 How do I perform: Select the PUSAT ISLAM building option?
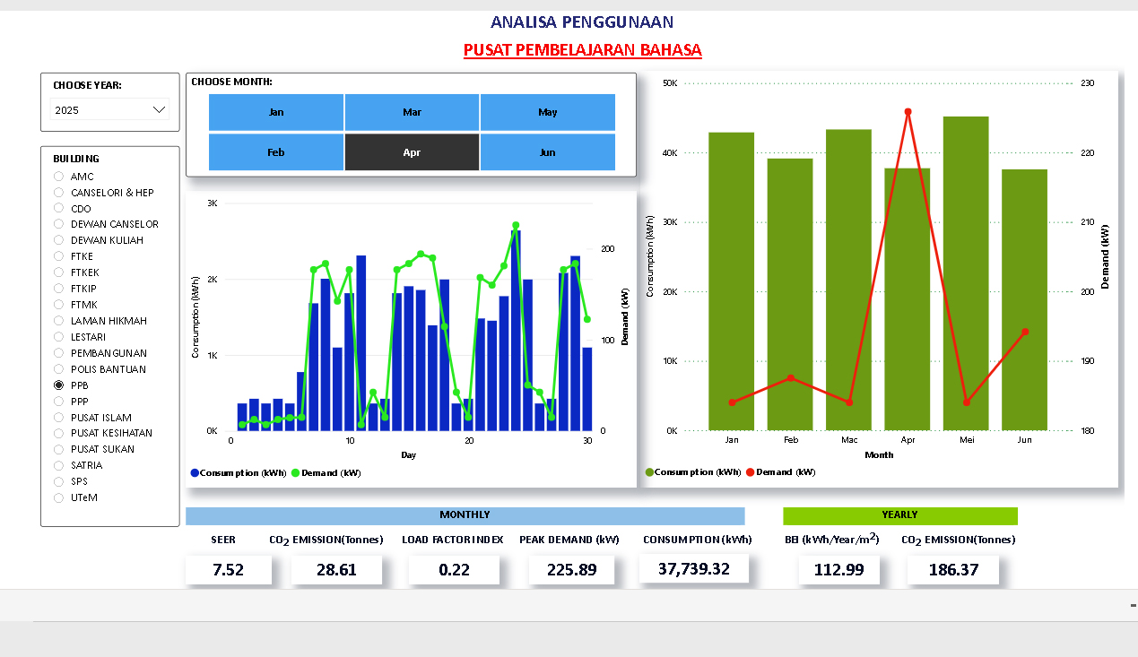coord(59,418)
